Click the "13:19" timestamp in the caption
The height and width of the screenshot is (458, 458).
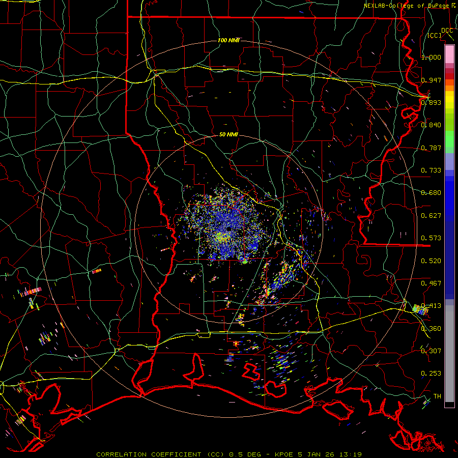coord(351,454)
